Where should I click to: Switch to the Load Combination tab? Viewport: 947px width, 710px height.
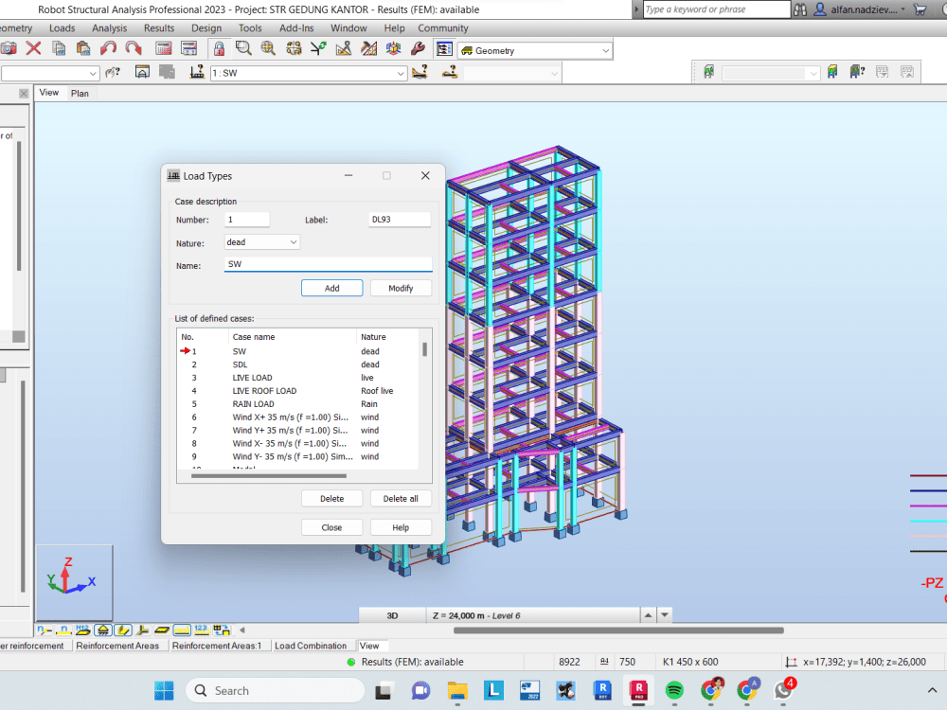click(x=312, y=646)
